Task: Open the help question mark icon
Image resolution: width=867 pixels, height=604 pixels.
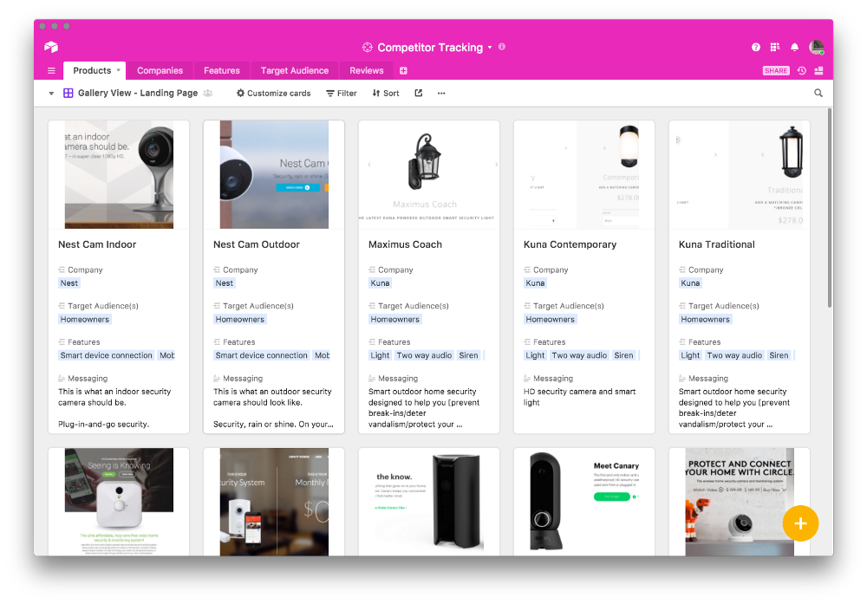Action: click(756, 48)
